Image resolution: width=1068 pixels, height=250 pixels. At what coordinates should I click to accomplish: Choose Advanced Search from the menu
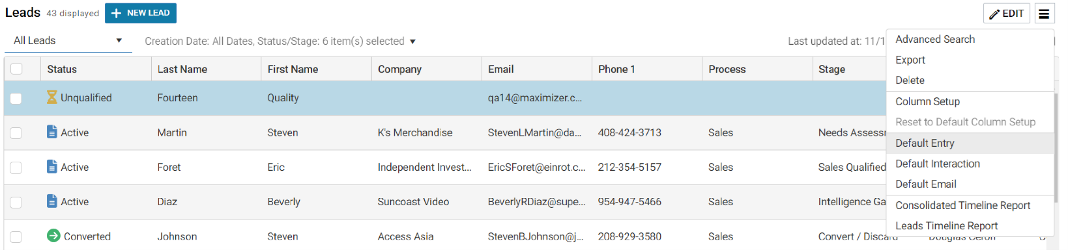(x=935, y=39)
